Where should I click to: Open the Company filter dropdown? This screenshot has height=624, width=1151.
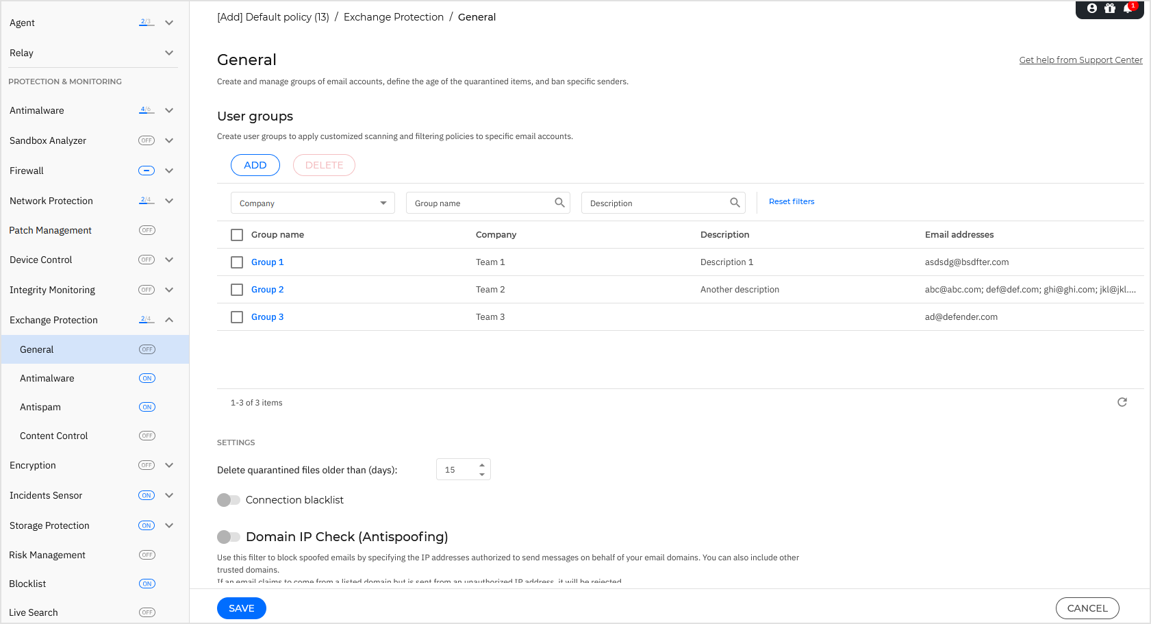pos(313,203)
